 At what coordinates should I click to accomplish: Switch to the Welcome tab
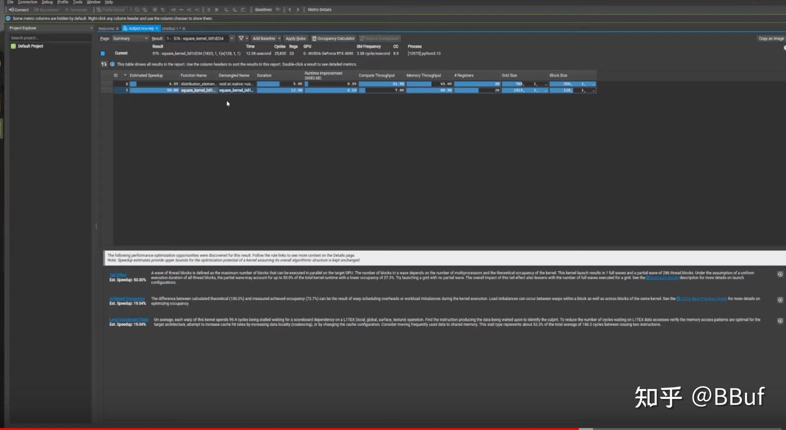tap(108, 28)
